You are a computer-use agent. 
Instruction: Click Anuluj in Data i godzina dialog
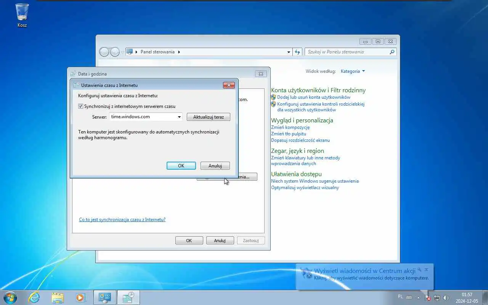tap(220, 241)
